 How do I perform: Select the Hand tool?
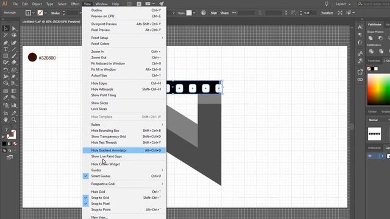(x=5, y=120)
